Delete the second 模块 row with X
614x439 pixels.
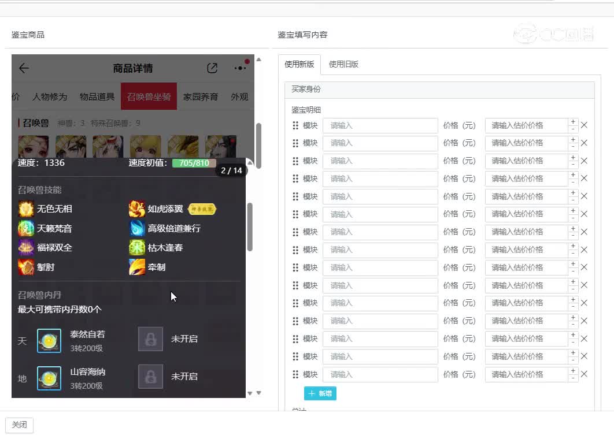(x=585, y=143)
